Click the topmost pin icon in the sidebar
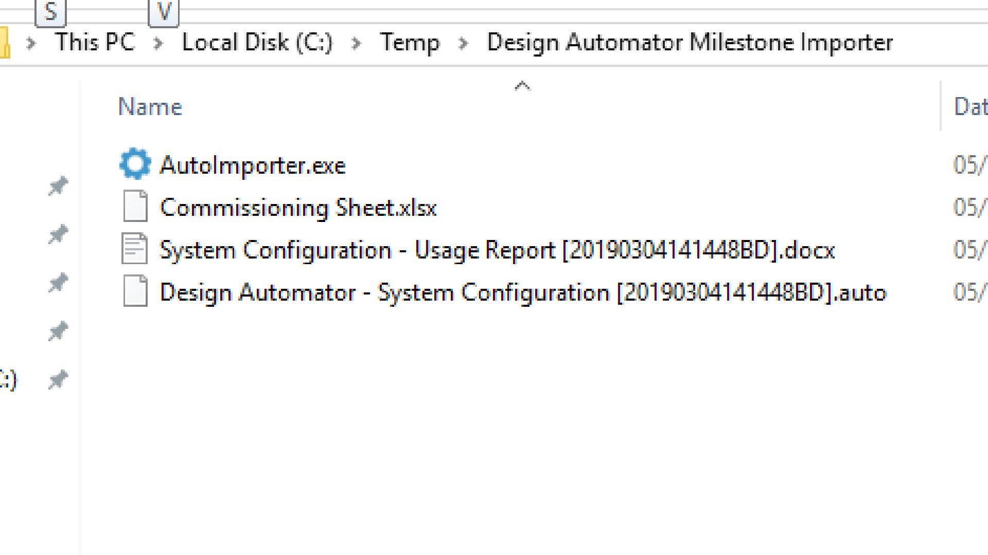The width and height of the screenshot is (988, 555). (58, 186)
